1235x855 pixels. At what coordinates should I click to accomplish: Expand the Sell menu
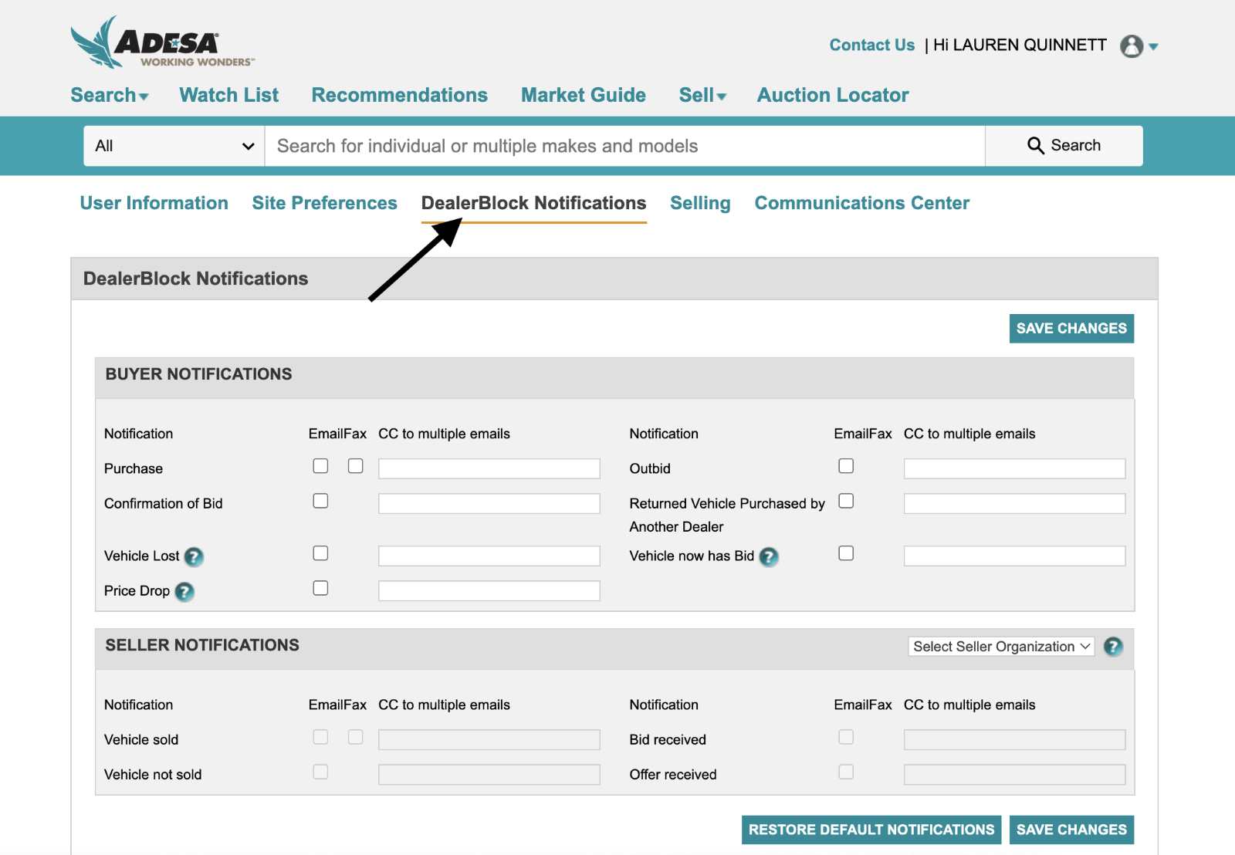[702, 95]
